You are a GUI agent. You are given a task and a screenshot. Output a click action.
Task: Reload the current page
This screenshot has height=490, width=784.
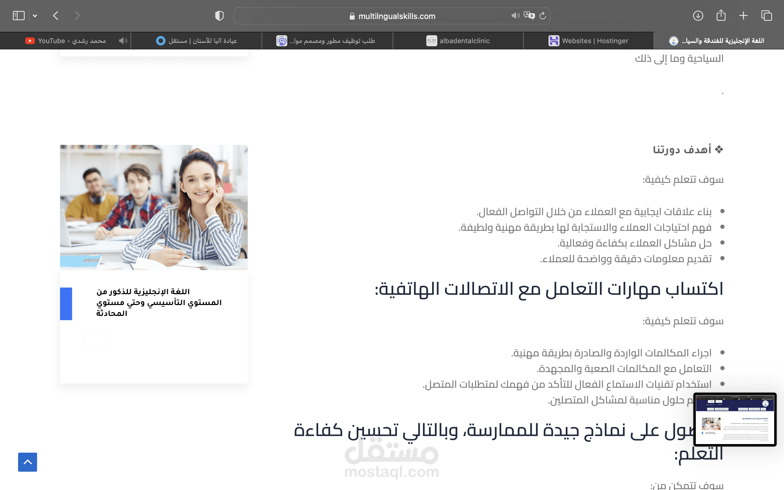[543, 16]
